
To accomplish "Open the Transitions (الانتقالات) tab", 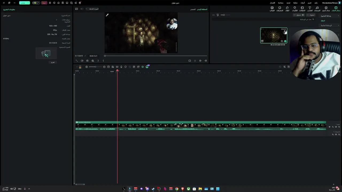I will [x=302, y=9].
